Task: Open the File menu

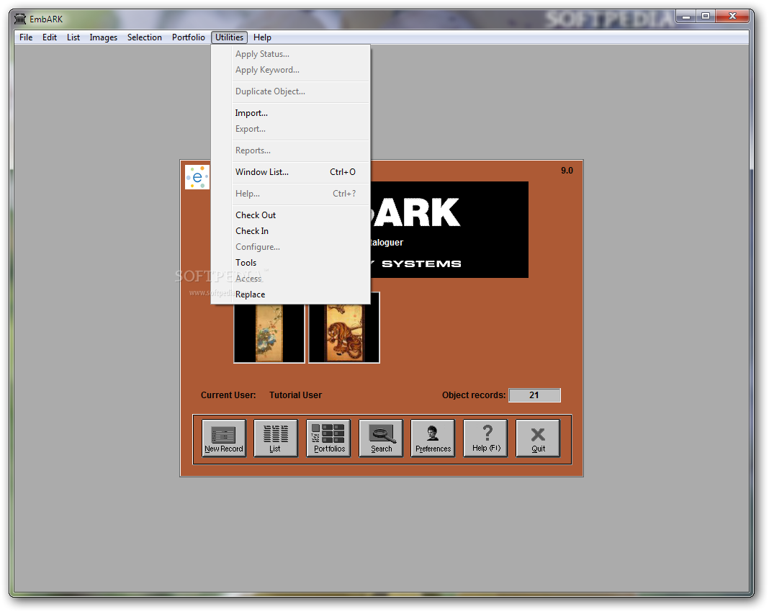Action: pyautogui.click(x=26, y=37)
